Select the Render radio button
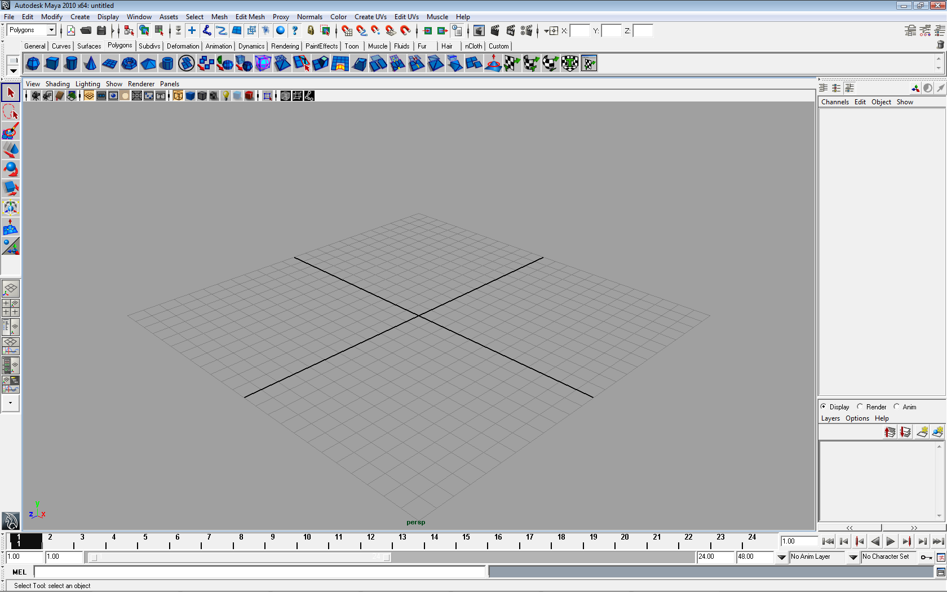 coord(860,407)
